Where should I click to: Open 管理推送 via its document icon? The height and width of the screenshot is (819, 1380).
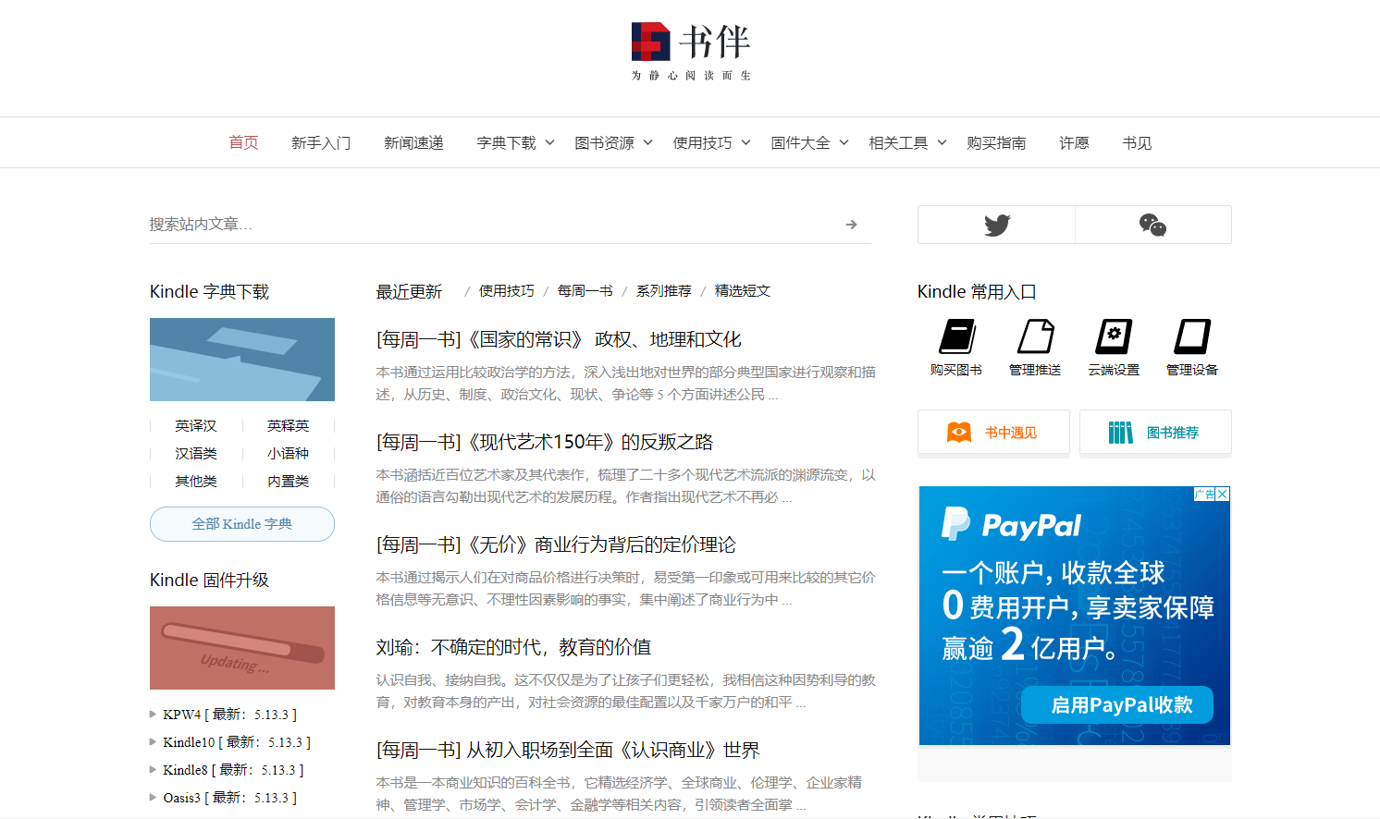tap(1035, 335)
